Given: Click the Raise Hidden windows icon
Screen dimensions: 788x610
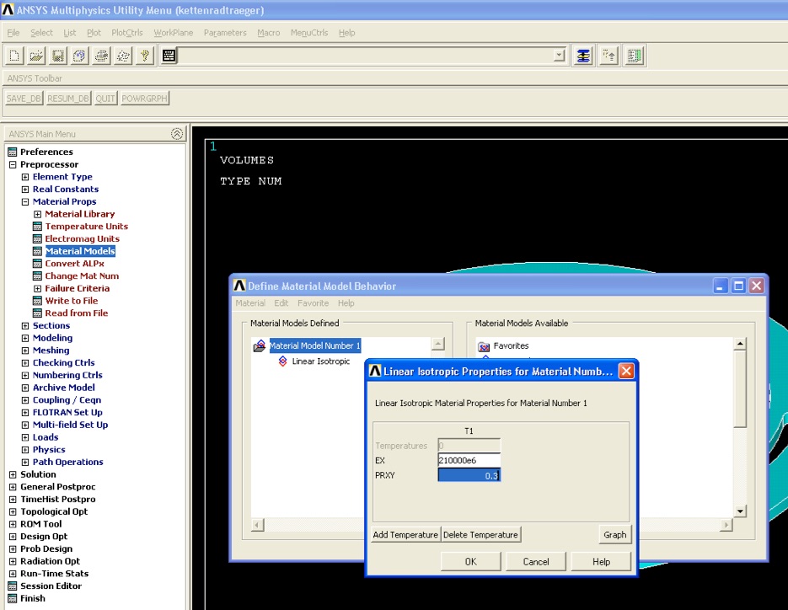Looking at the screenshot, I should click(583, 56).
